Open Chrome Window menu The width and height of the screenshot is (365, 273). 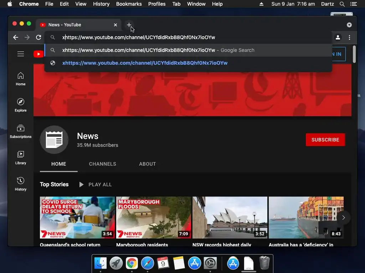click(x=196, y=4)
